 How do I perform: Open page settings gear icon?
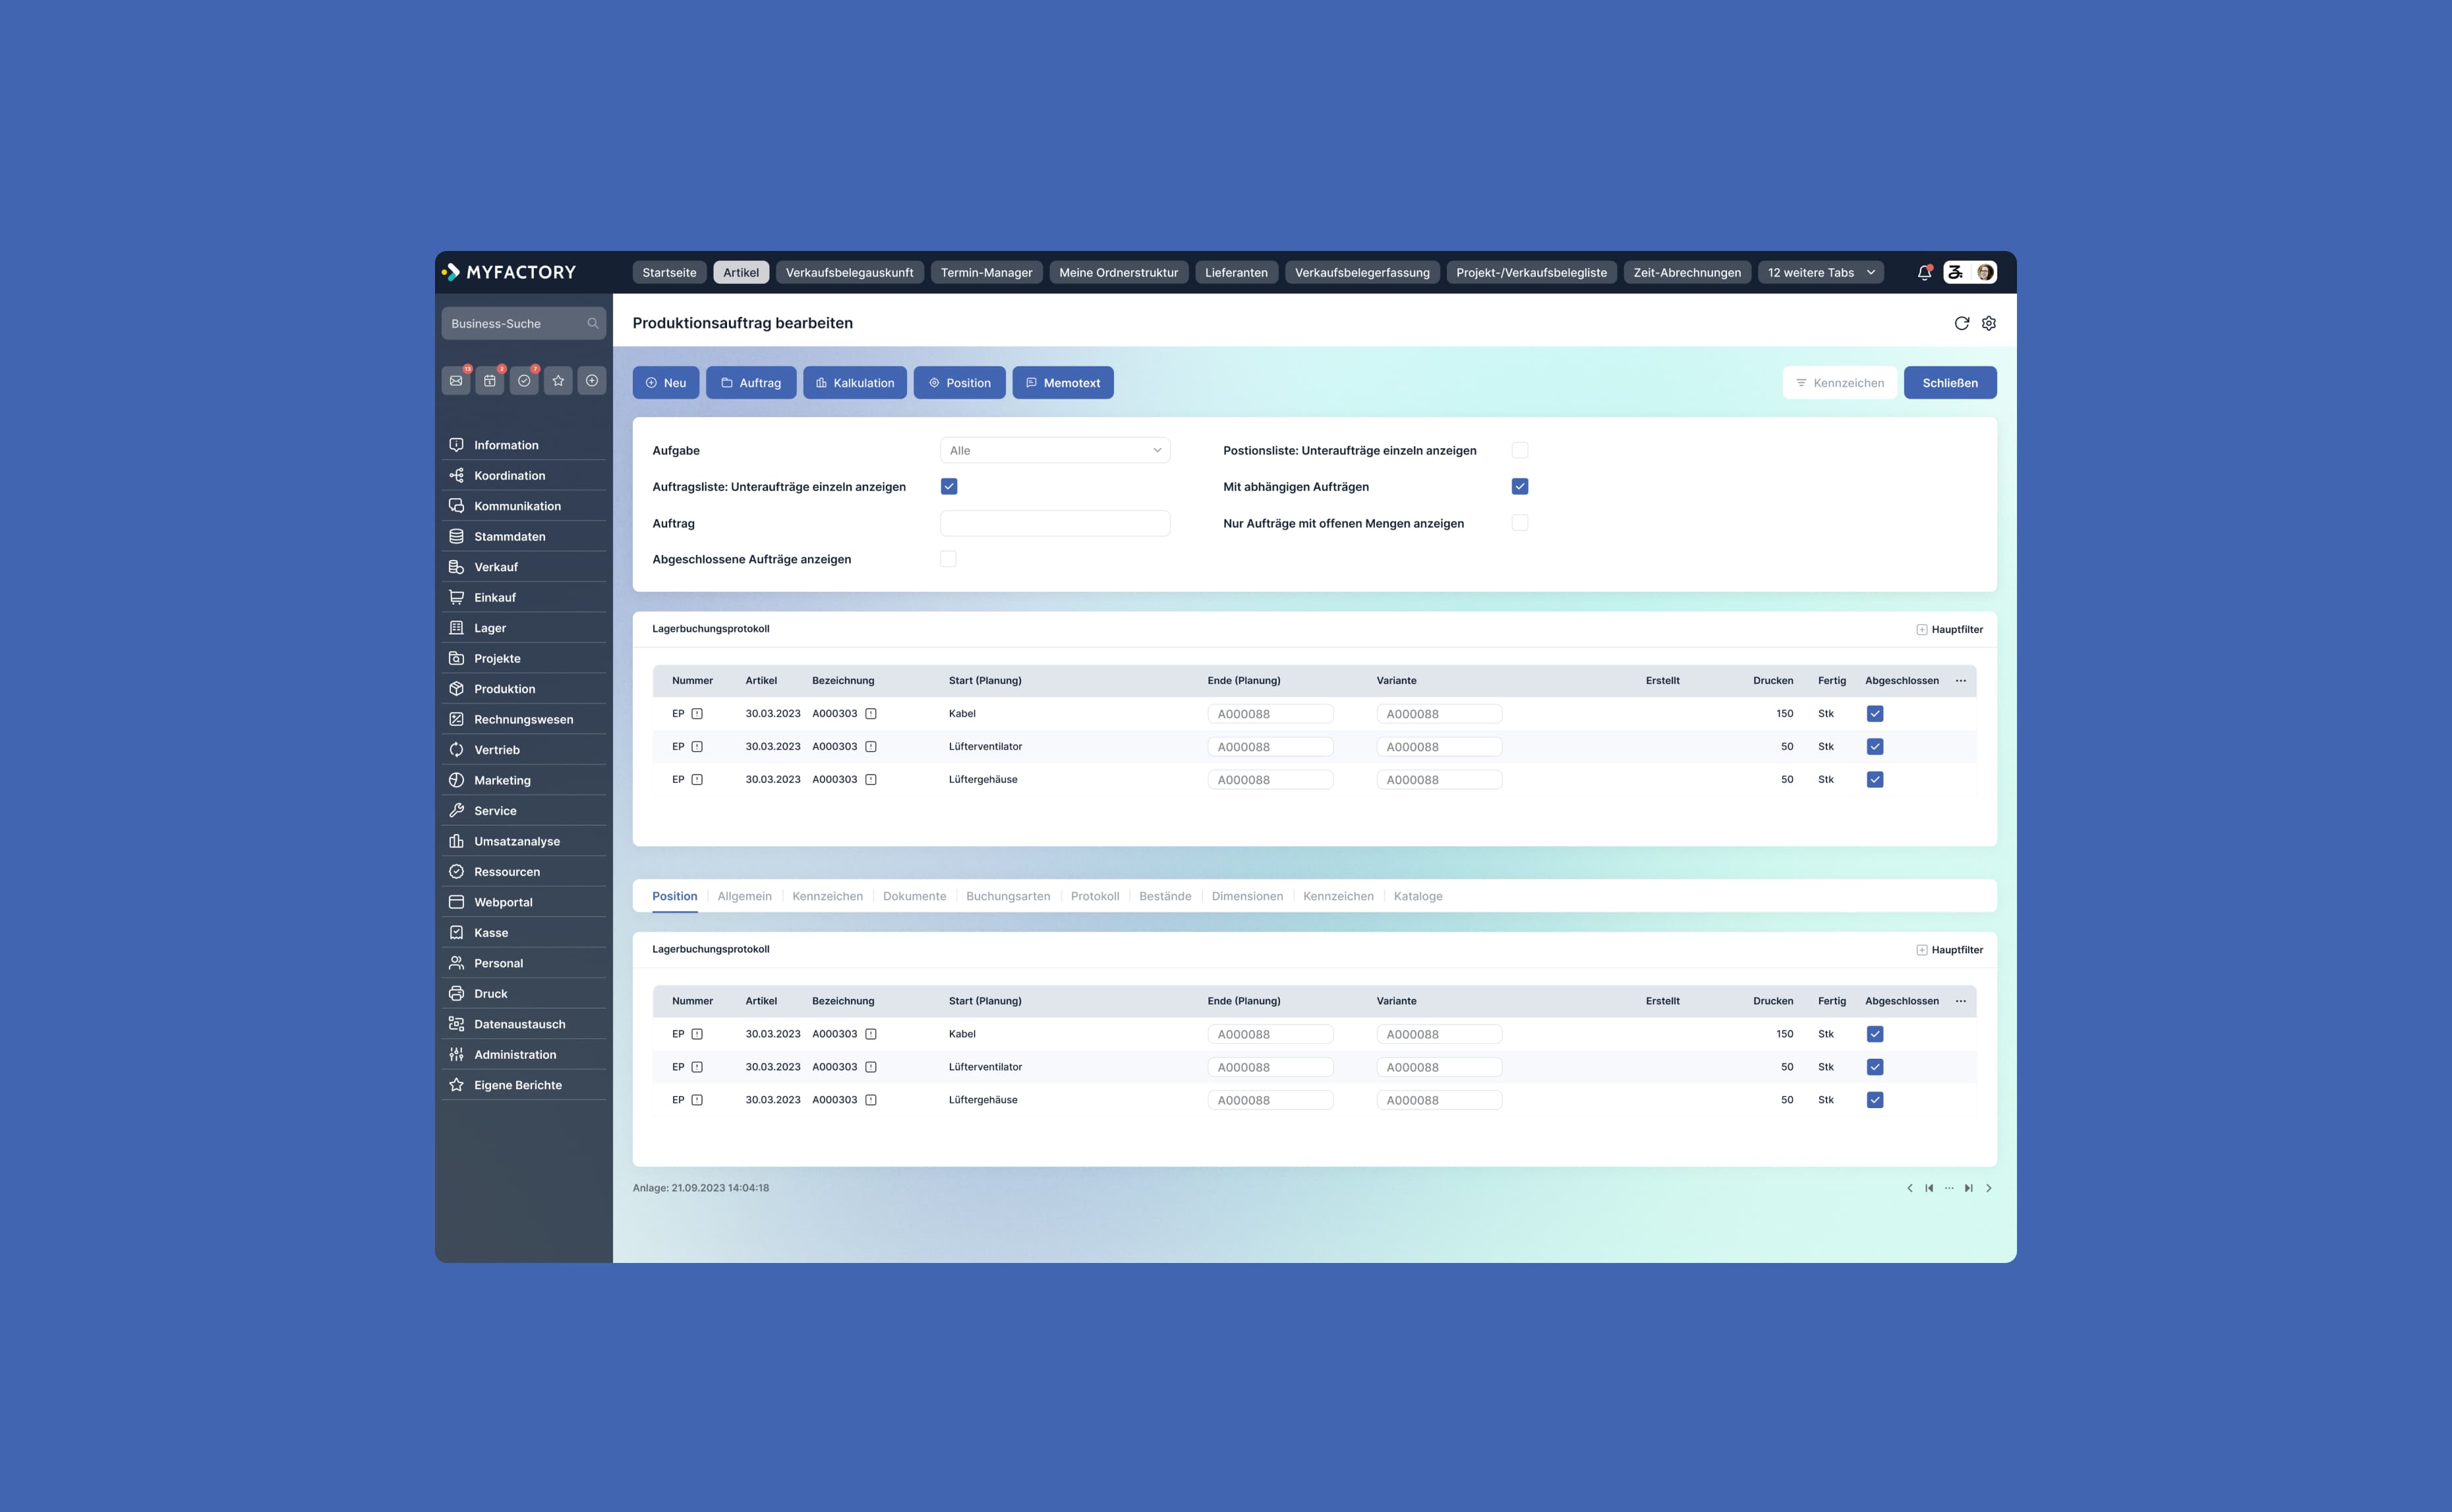1989,323
